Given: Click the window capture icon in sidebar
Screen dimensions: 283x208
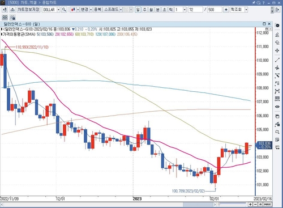Looking at the screenshot, I should 277,116.
